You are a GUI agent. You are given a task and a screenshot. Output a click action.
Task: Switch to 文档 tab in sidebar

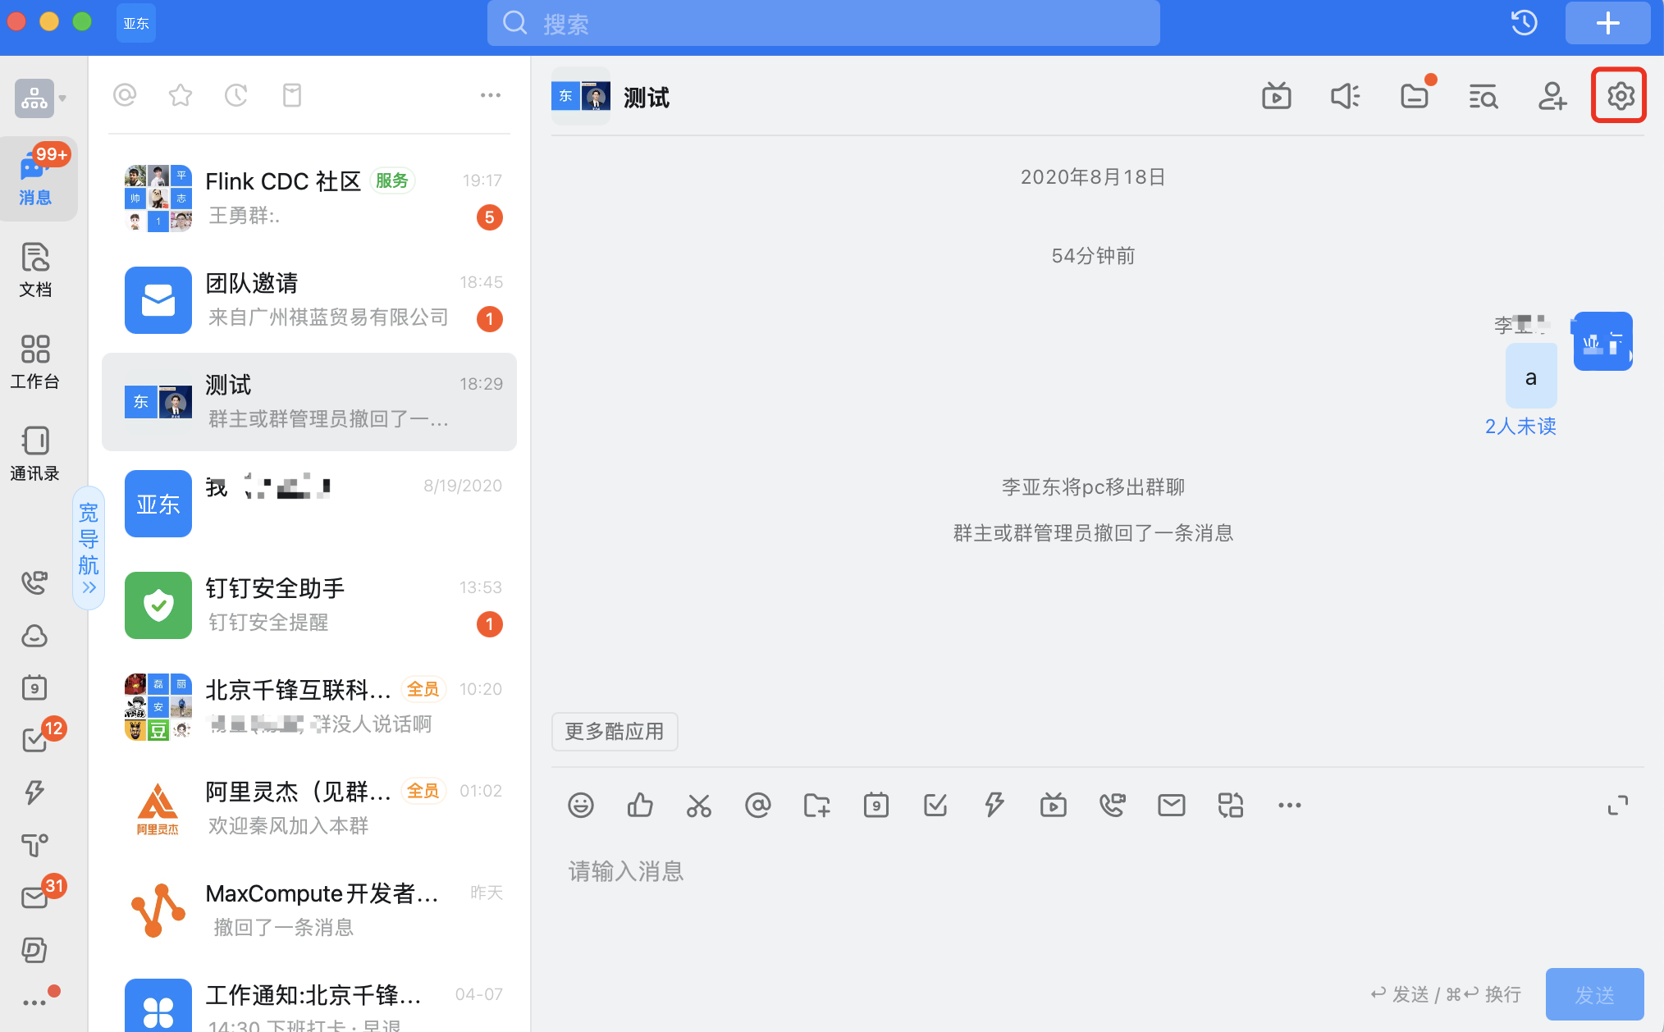[x=35, y=269]
